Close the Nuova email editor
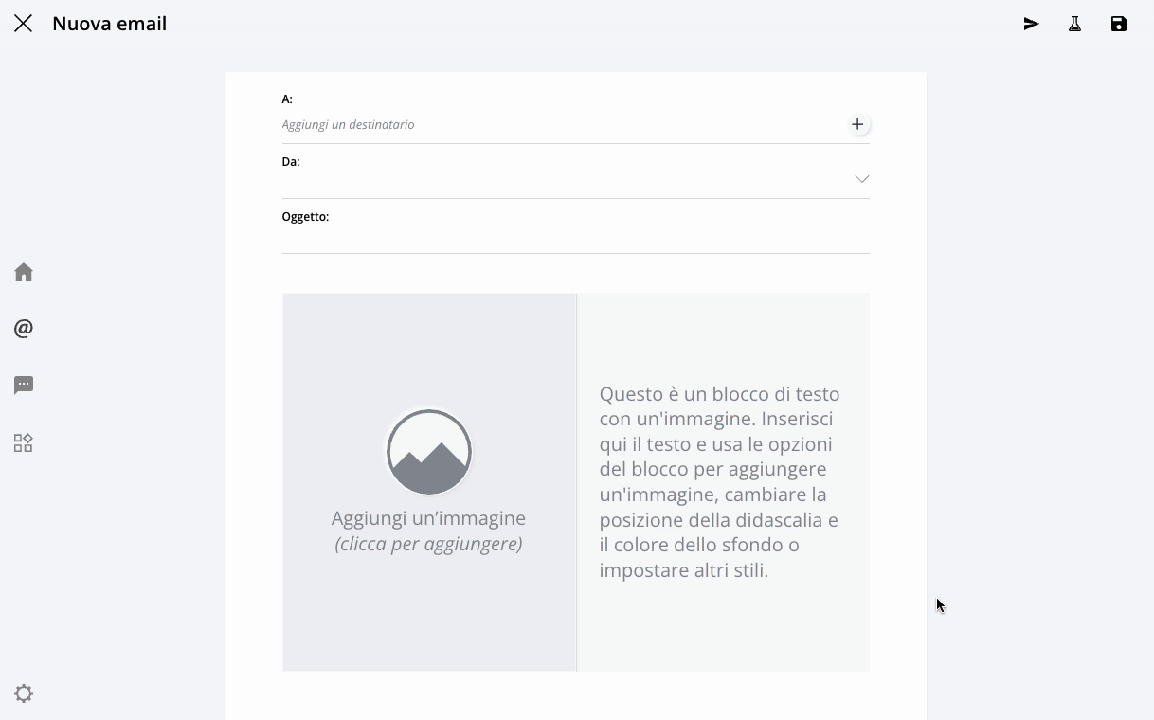 coord(24,24)
